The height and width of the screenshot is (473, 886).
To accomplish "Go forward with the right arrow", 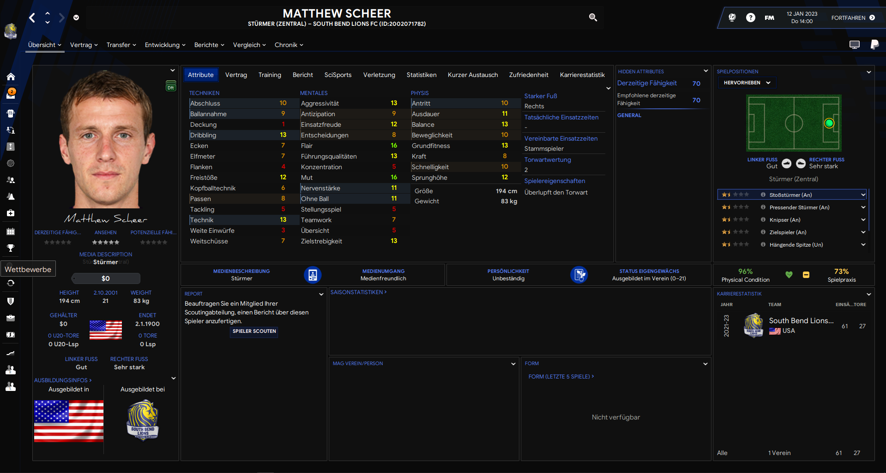I will [x=61, y=18].
